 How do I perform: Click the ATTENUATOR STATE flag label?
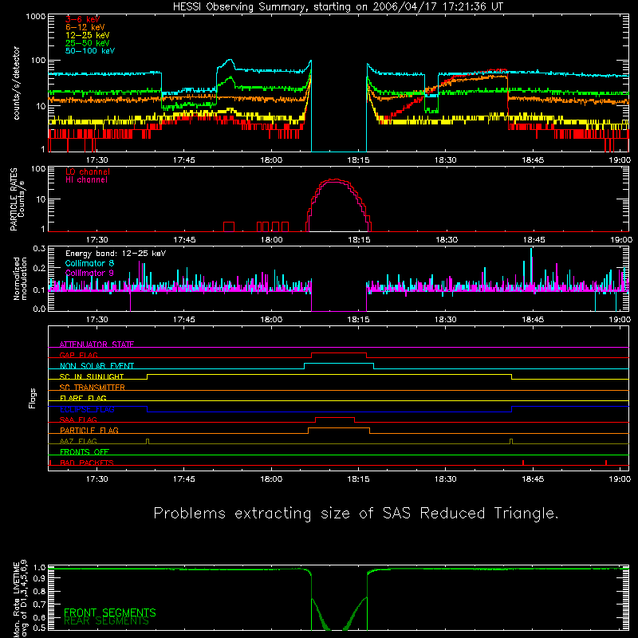click(x=96, y=345)
